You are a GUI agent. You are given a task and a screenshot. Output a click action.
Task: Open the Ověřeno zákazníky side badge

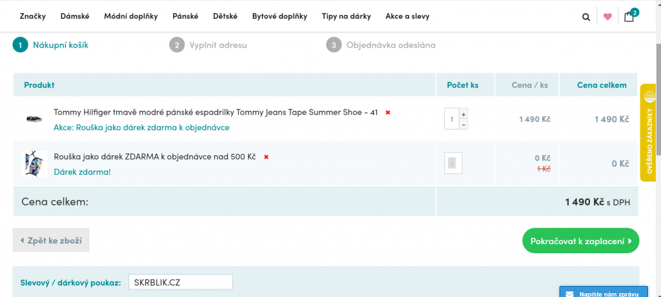(649, 133)
